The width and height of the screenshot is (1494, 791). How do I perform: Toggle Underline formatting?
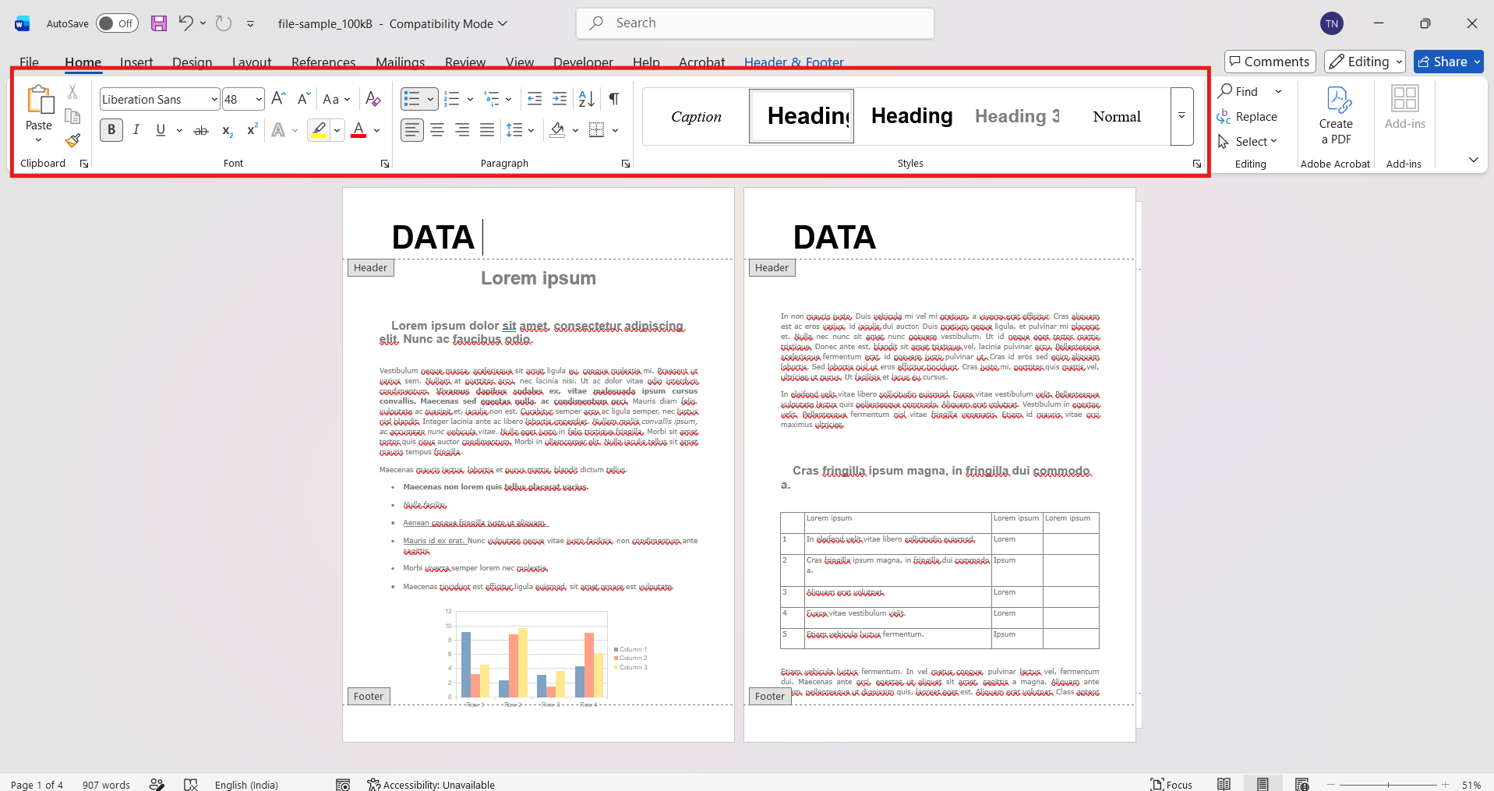[x=161, y=130]
